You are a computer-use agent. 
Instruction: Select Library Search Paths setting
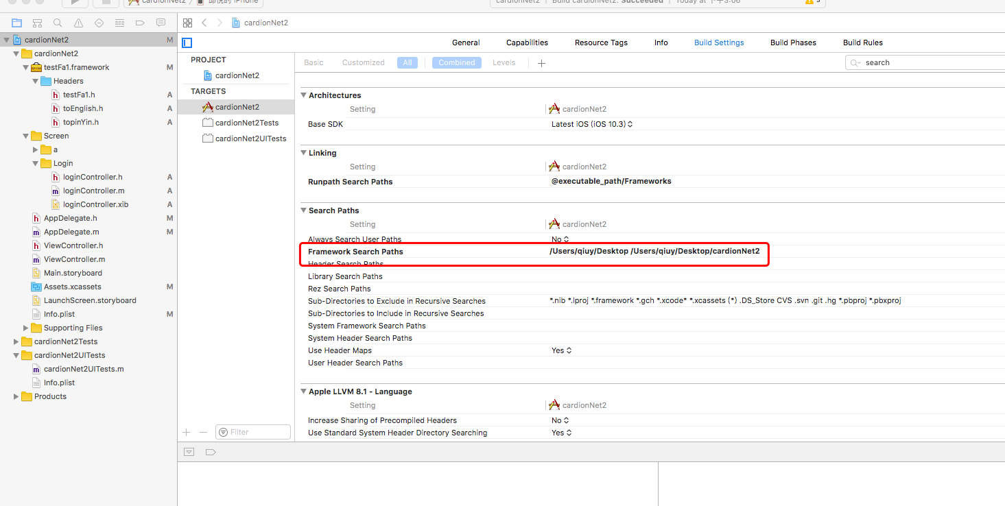345,276
